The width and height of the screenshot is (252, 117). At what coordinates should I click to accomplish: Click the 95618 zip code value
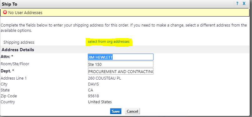[x=93, y=96]
